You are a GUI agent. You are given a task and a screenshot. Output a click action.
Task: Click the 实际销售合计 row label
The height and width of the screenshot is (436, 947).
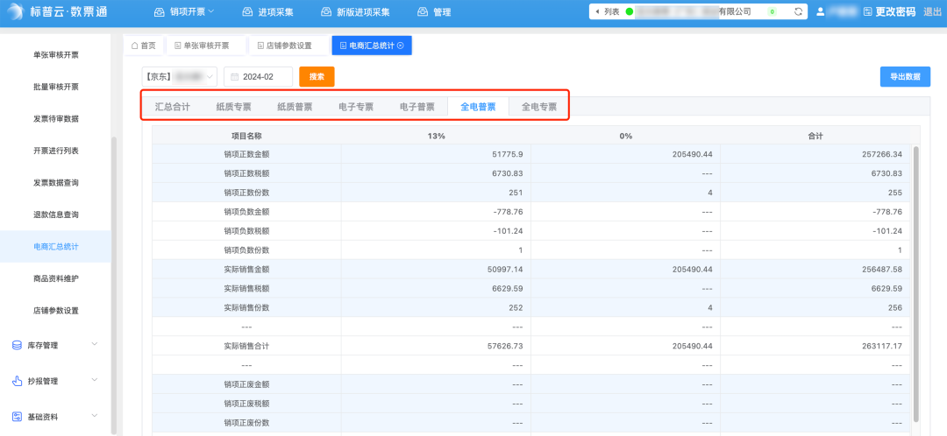click(246, 346)
